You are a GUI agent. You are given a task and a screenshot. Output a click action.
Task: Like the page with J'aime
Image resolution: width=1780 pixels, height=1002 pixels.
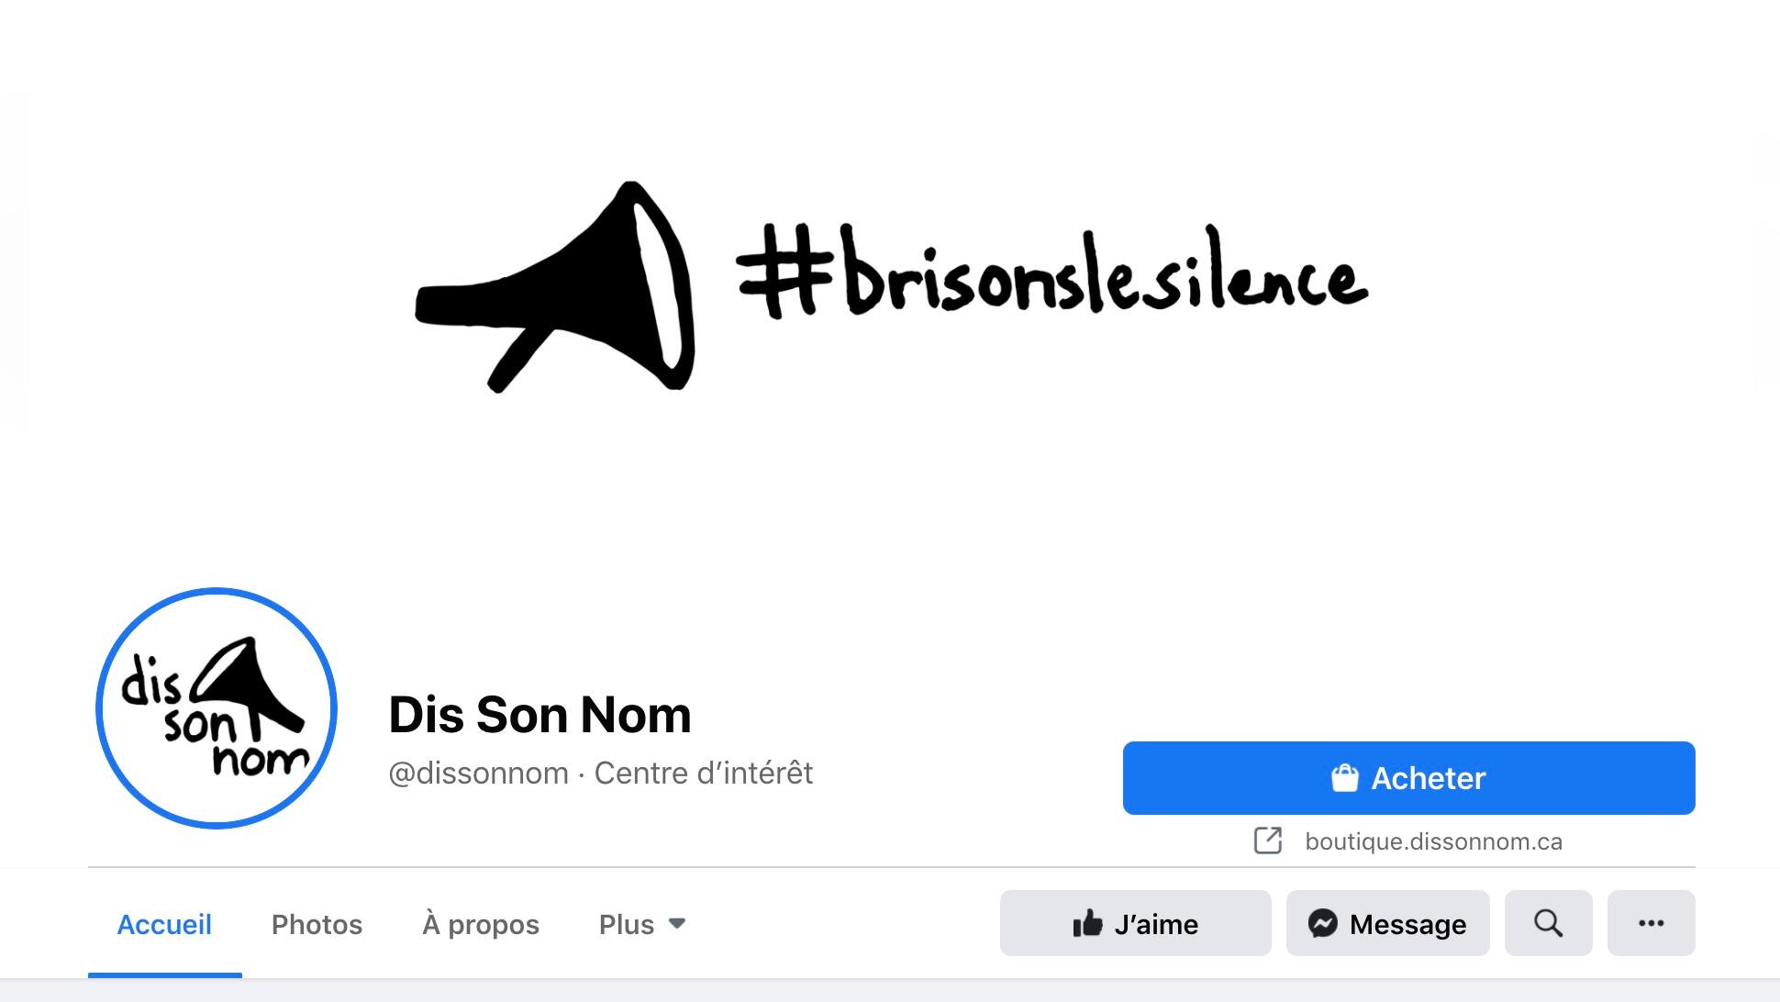[x=1136, y=923]
